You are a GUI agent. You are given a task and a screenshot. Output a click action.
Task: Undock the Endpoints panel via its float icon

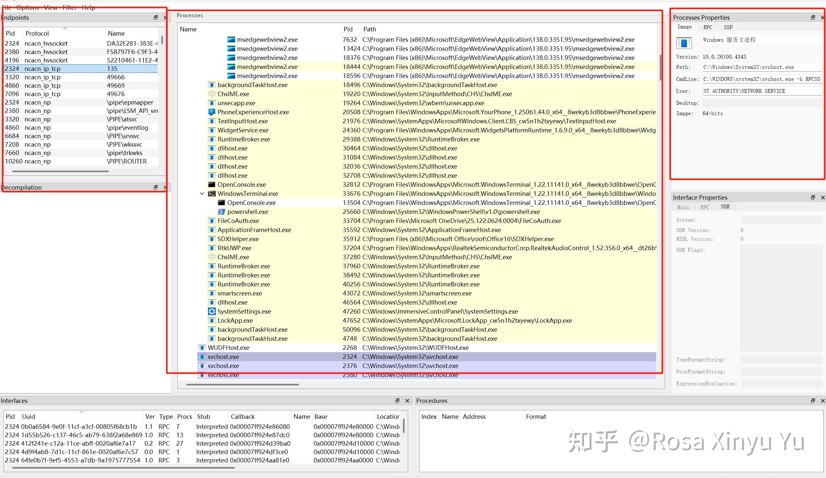[x=155, y=17]
